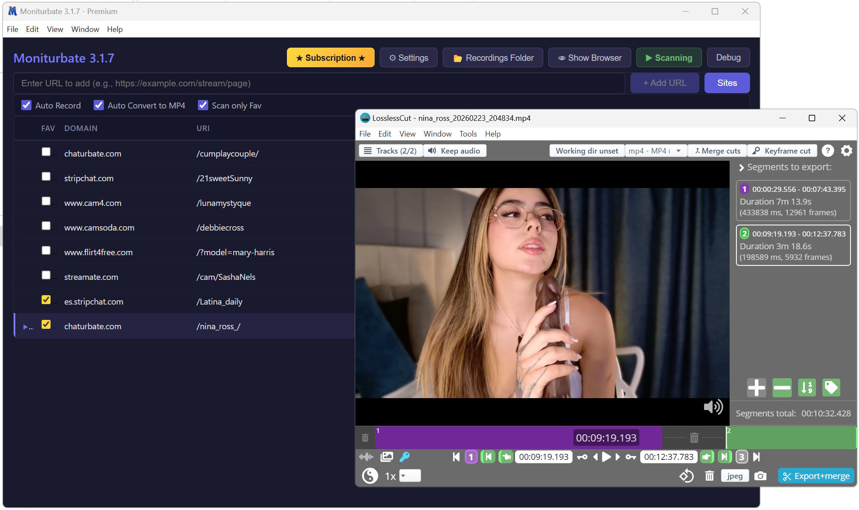Open the View menu in Moniturbate
The height and width of the screenshot is (510, 859).
pos(55,29)
